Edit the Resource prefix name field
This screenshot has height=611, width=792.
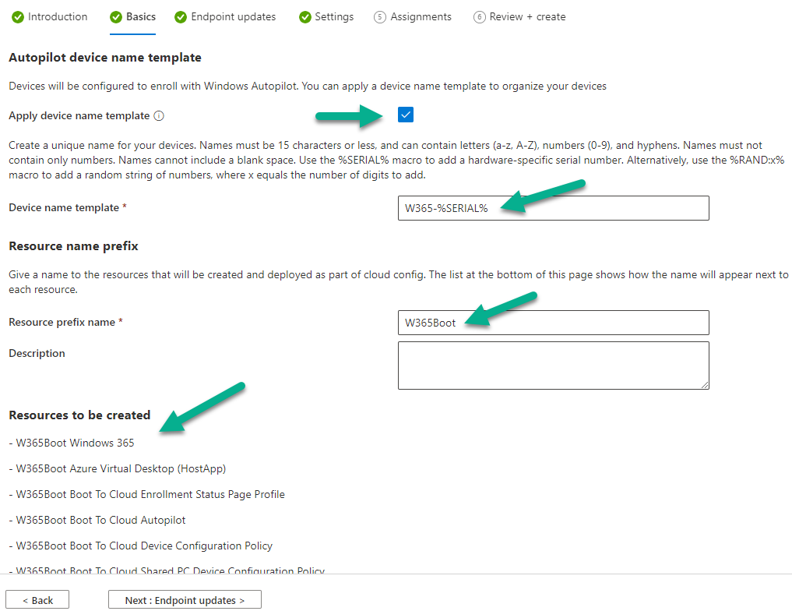(x=553, y=323)
